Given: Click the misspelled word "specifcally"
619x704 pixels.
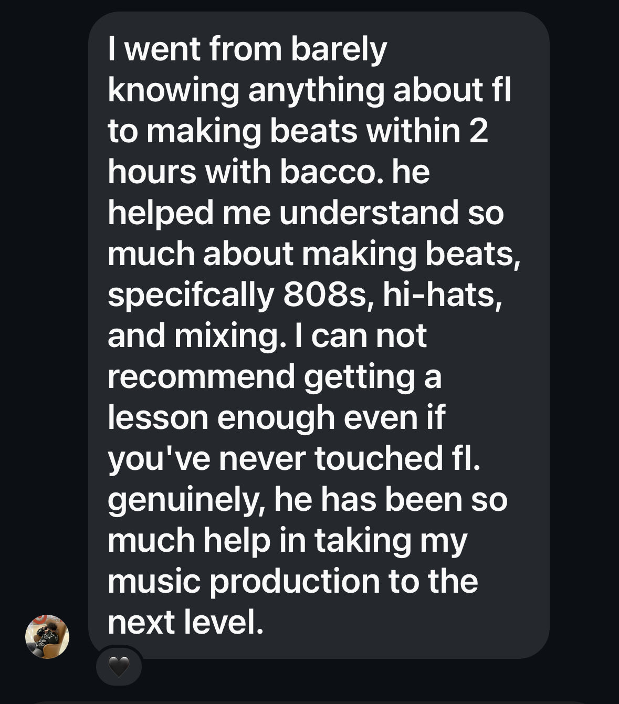Looking at the screenshot, I should click(x=191, y=296).
